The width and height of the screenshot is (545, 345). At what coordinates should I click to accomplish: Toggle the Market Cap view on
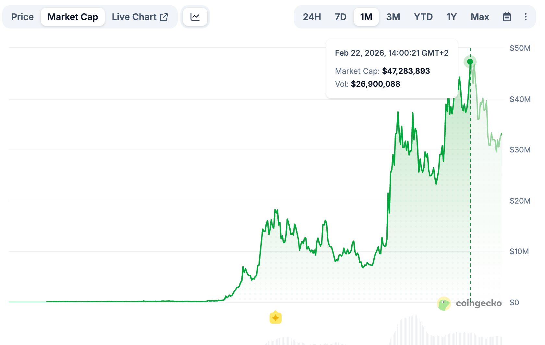[73, 17]
